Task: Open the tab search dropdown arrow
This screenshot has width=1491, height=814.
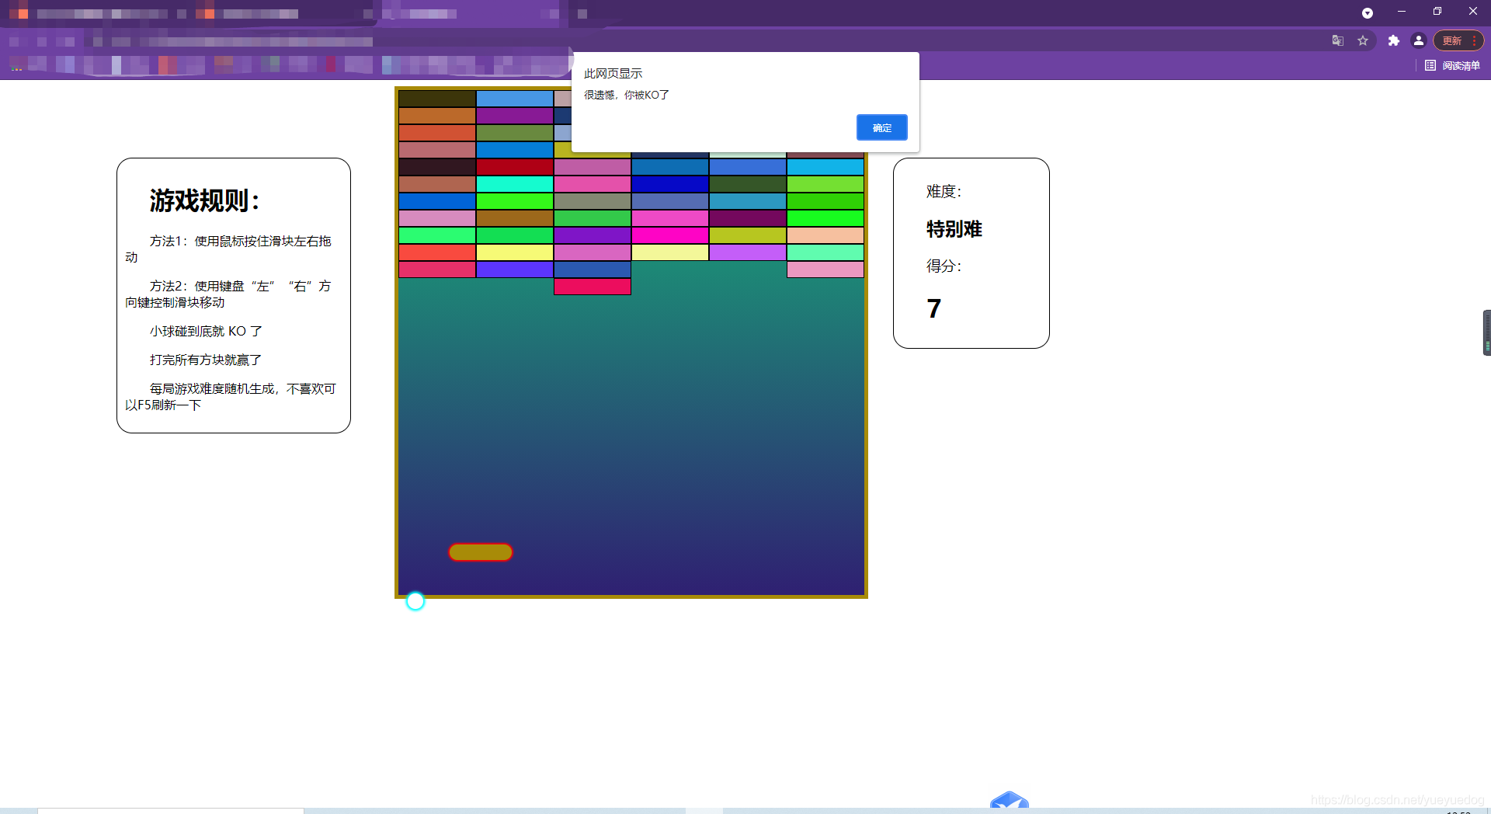Action: [1368, 13]
